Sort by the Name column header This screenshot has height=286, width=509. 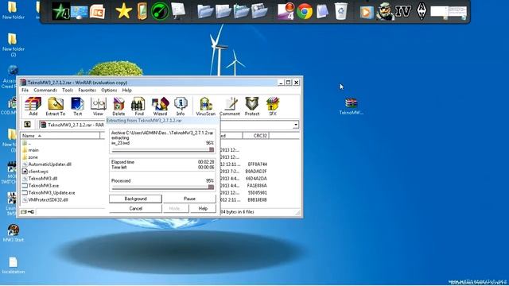(60, 136)
